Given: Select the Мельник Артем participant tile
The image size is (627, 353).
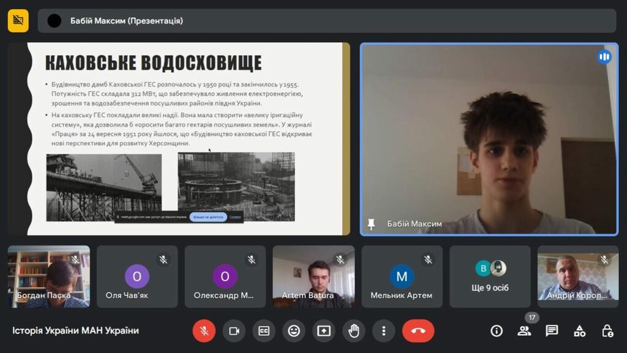Looking at the screenshot, I should [x=402, y=276].
